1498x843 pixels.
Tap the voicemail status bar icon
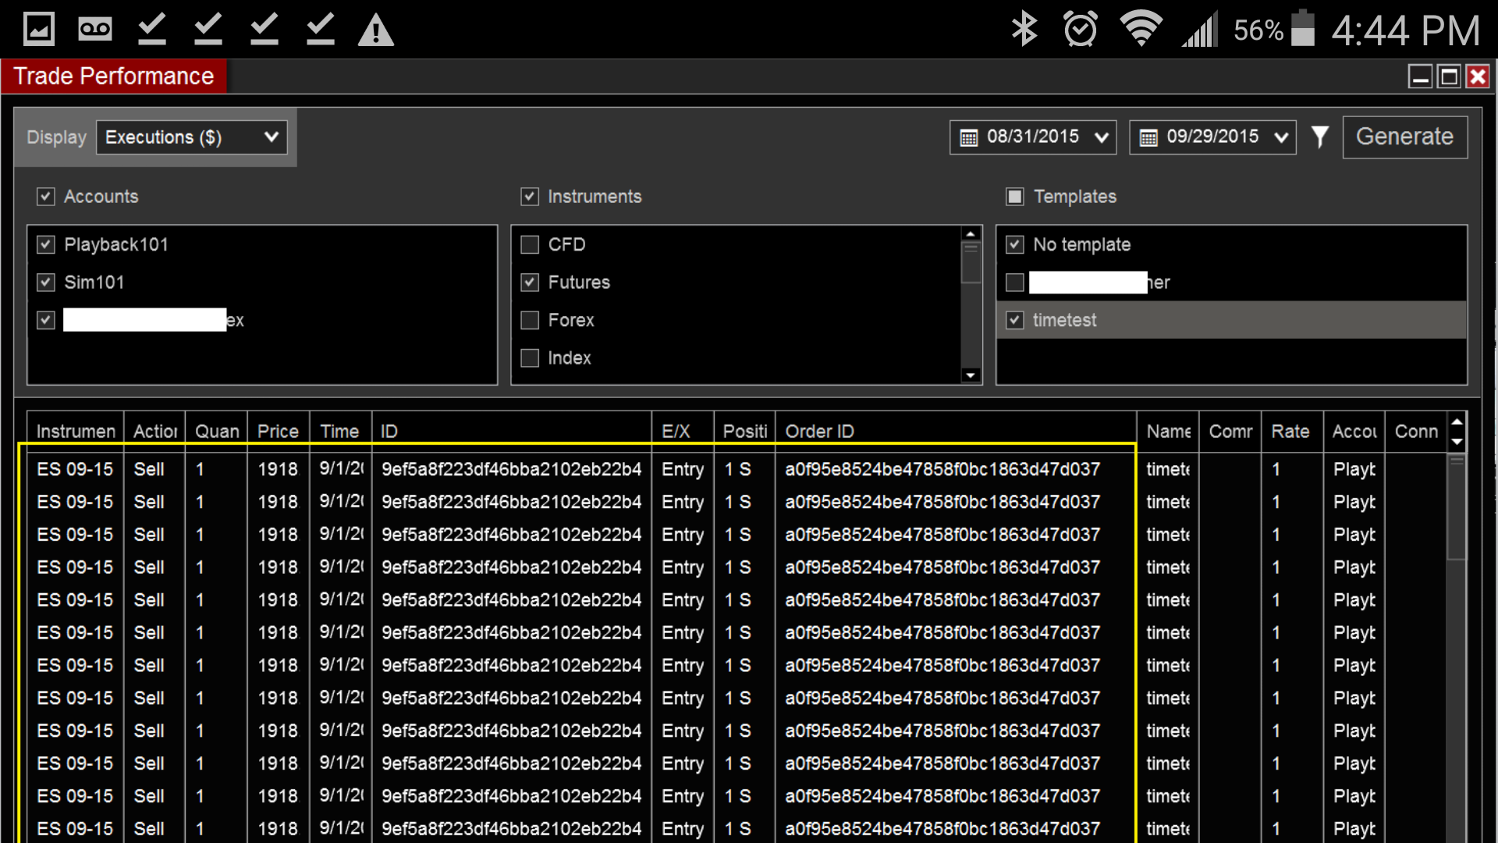coord(95,30)
